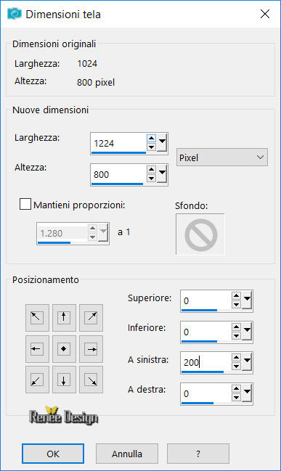Confirm with the OK button
The width and height of the screenshot is (281, 471).
53,454
